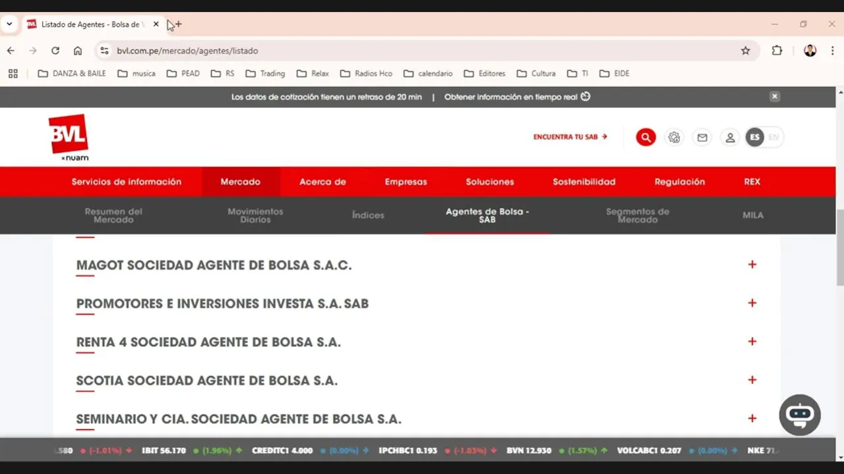Go to MILA tab

[753, 215]
